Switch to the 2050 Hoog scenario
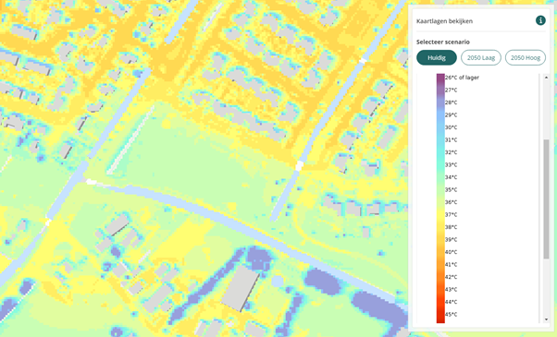This screenshot has height=337, width=557. (x=526, y=58)
